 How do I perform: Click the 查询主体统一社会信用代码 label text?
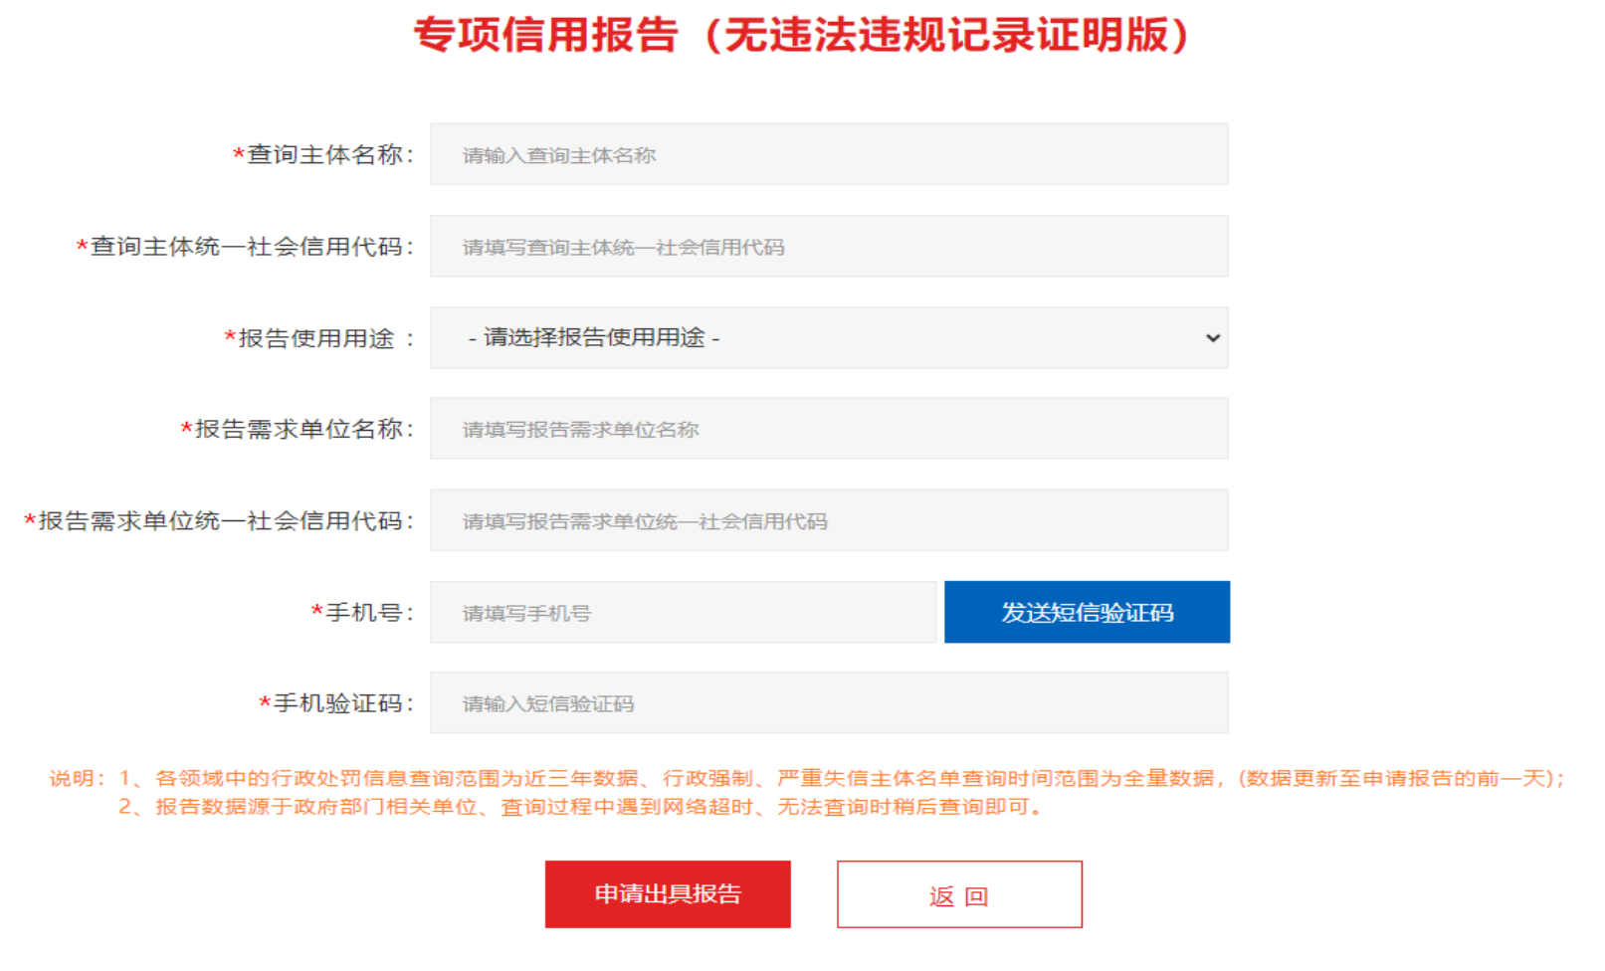248,247
